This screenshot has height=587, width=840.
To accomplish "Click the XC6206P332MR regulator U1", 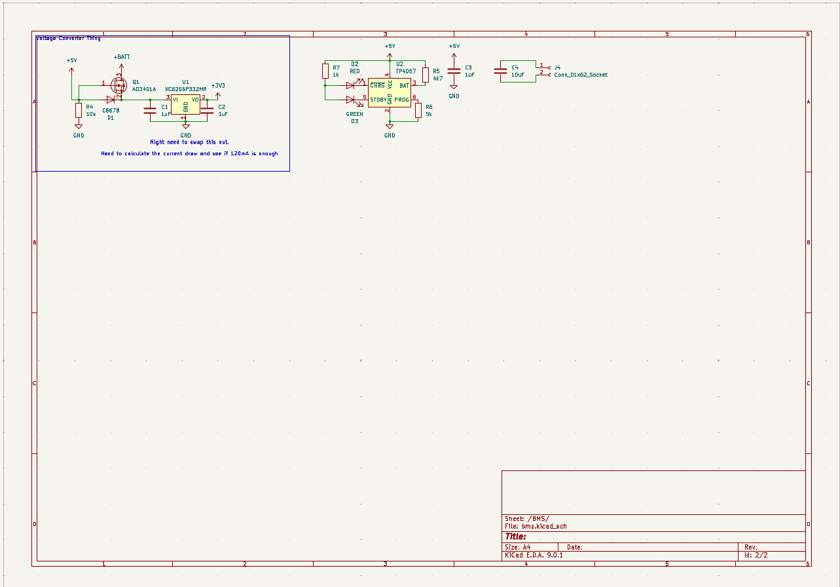I will pos(185,103).
